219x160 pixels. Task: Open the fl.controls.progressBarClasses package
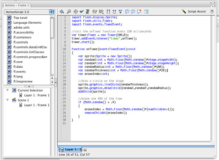click(x=30, y=57)
